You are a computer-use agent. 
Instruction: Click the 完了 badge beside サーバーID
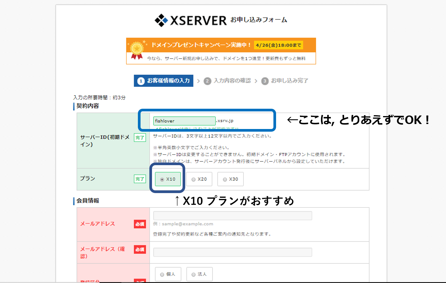[x=140, y=138]
